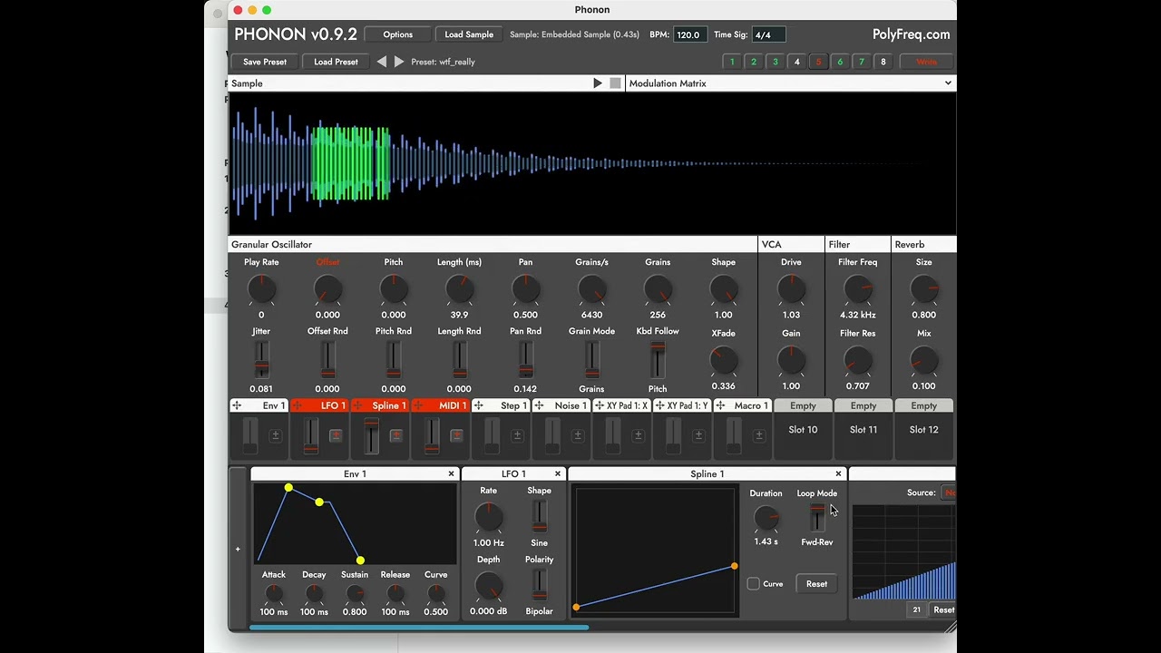The height and width of the screenshot is (653, 1161).
Task: Click the LFO 1 modulation amount slider
Action: [x=310, y=436]
